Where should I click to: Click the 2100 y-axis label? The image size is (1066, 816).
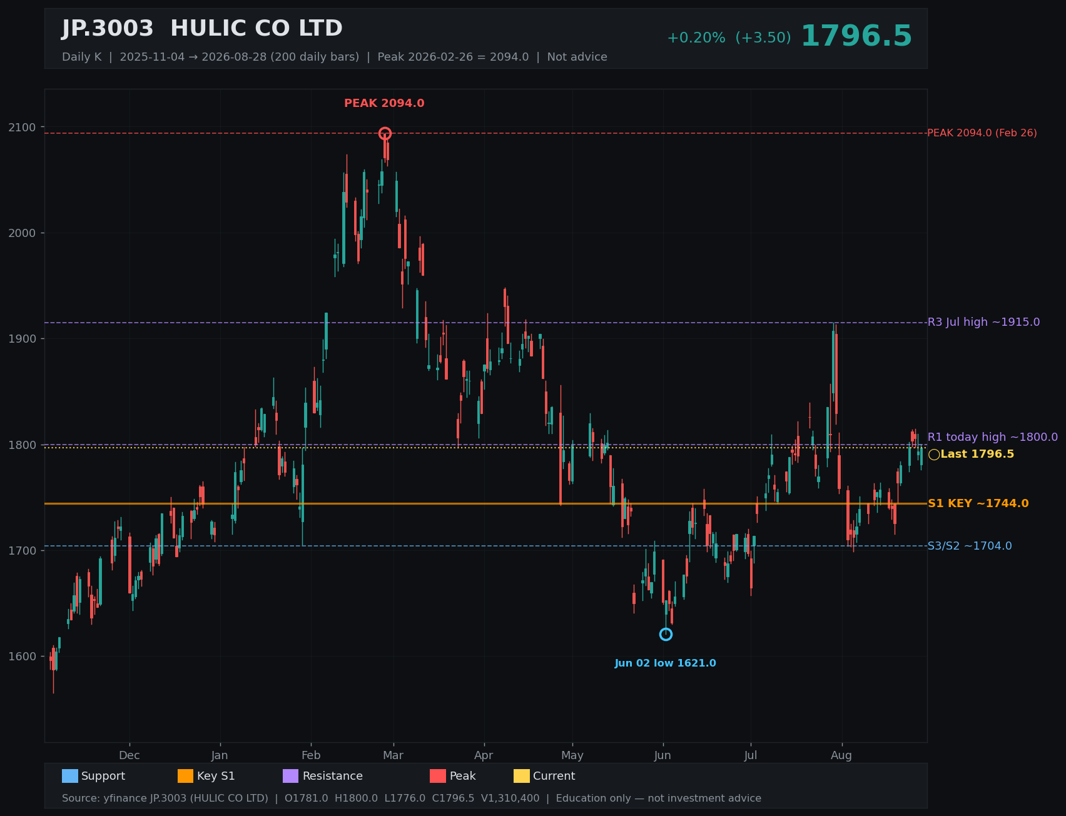pos(23,127)
